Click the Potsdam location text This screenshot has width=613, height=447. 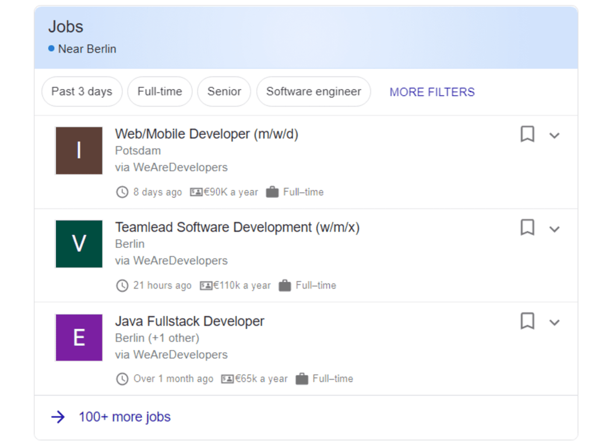pos(138,151)
